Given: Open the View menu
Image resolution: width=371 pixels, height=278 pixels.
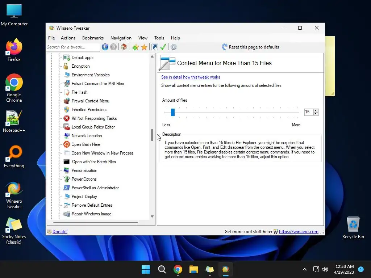Looking at the screenshot, I should click(143, 38).
